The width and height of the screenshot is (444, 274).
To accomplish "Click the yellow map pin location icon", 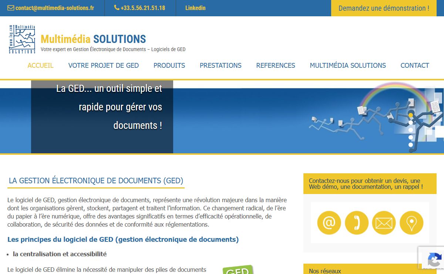I will [x=411, y=223].
